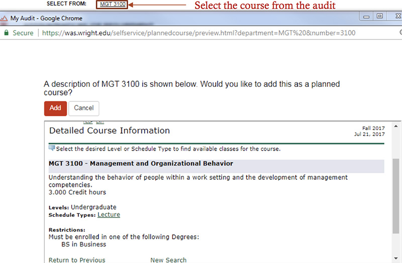Image resolution: width=402 pixels, height=263 pixels.
Task: Click the My Audit window favicon
Action: (x=5, y=19)
